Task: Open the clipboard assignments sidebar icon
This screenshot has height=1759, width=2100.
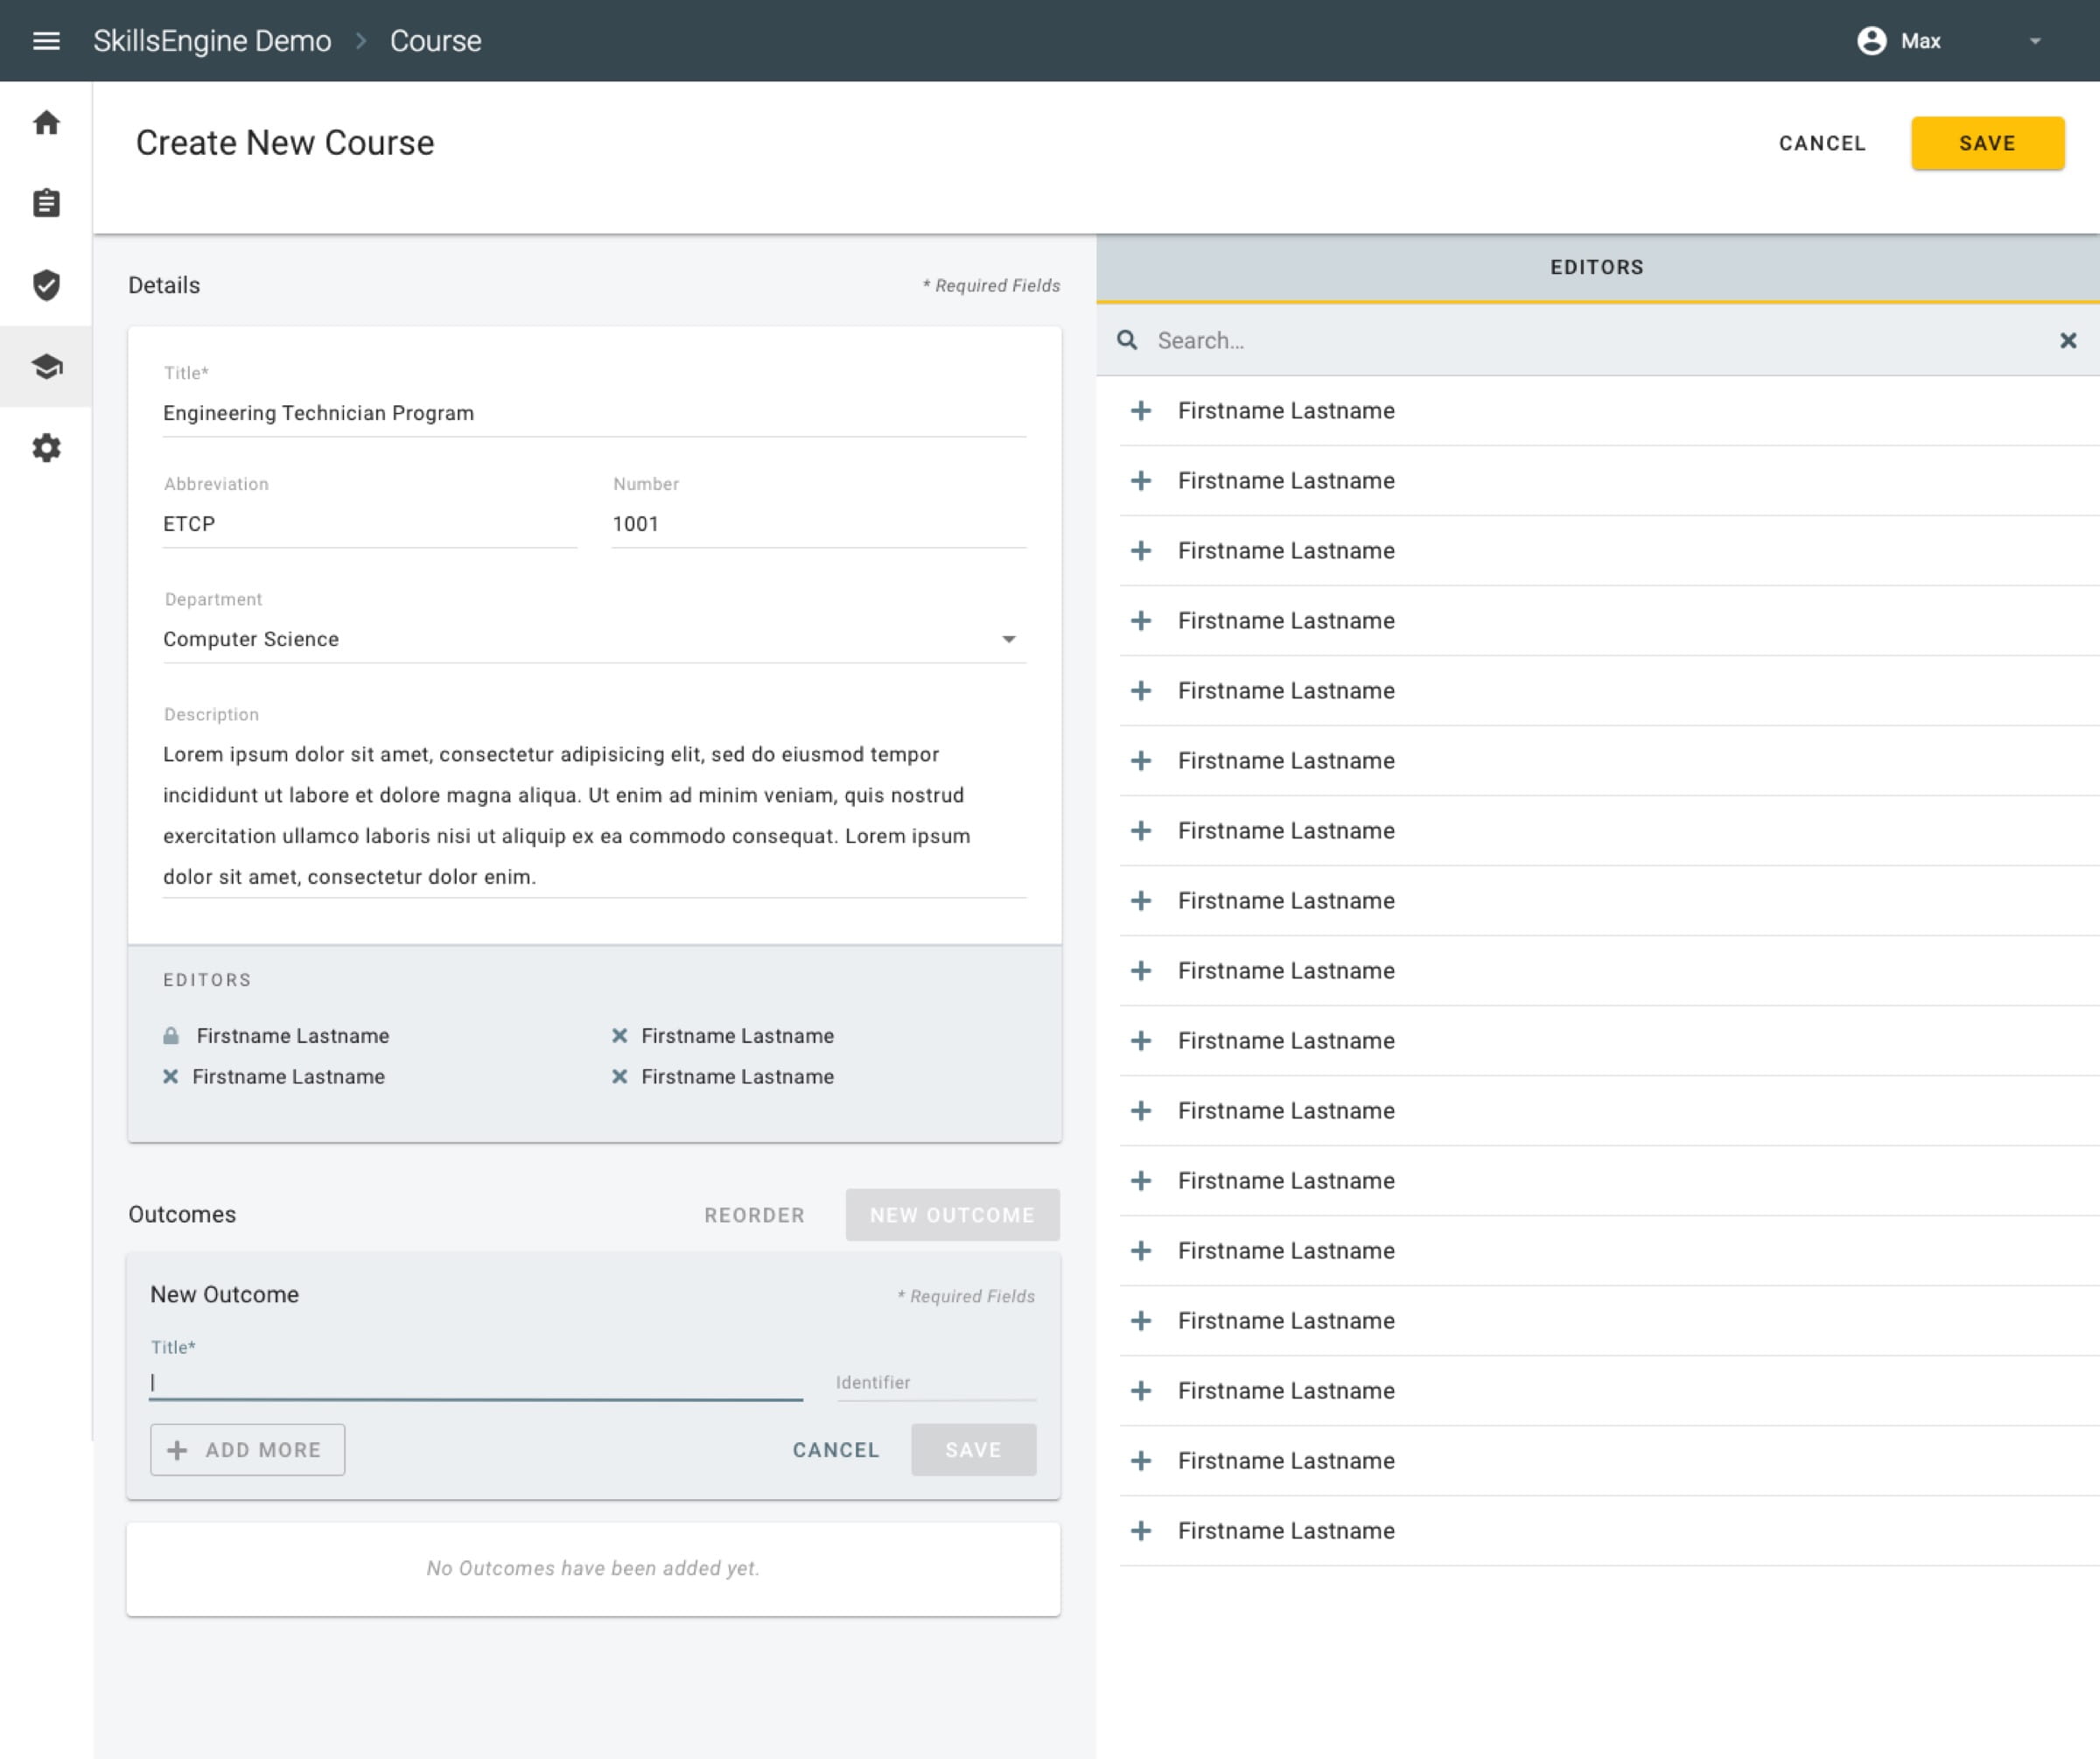Action: [46, 203]
